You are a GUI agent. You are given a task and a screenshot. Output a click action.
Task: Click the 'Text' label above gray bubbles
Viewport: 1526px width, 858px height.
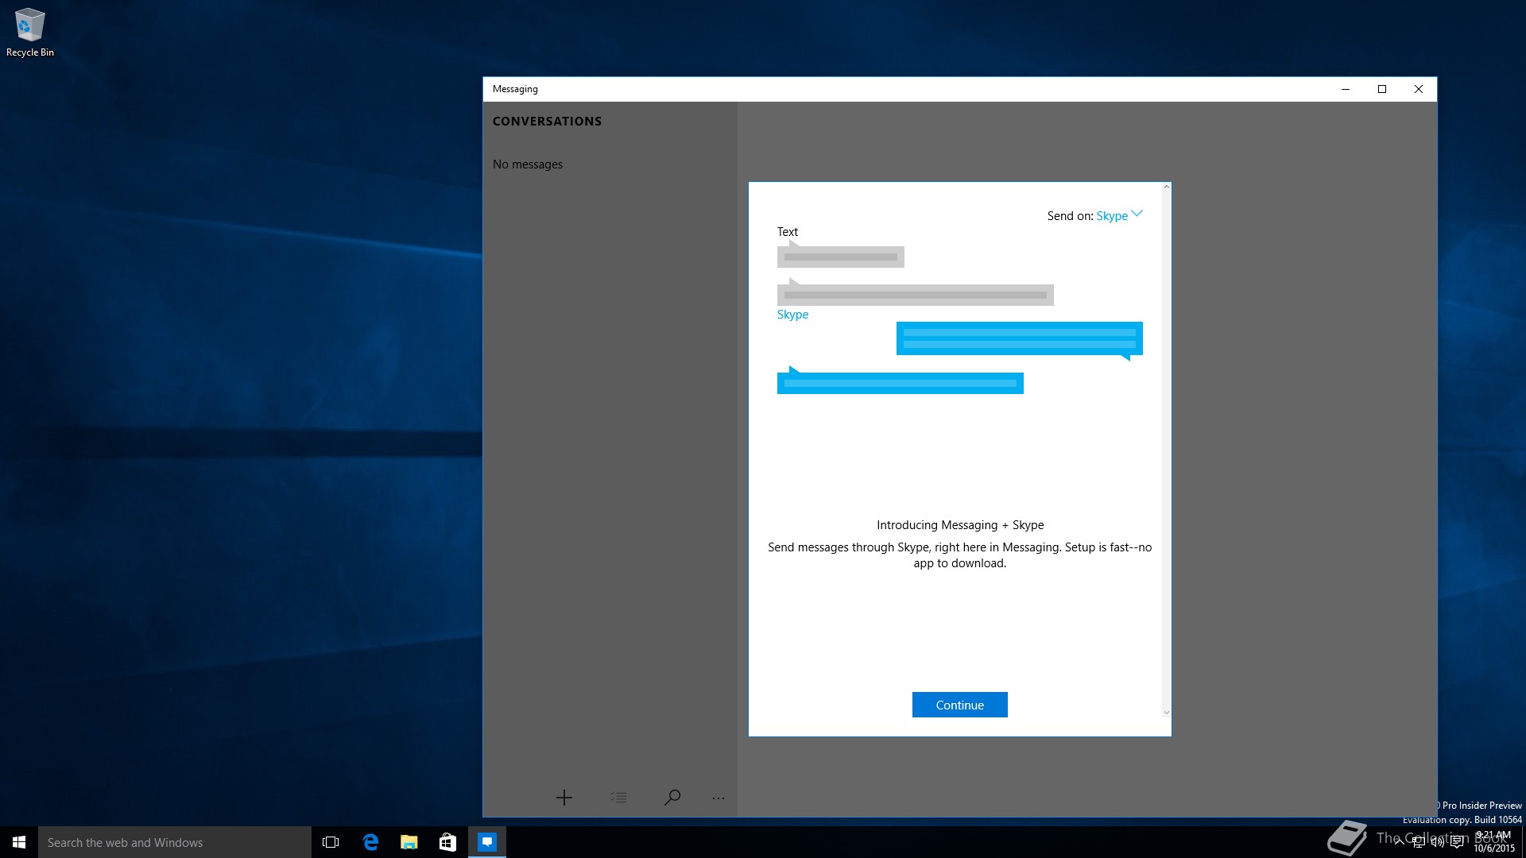[x=788, y=232]
